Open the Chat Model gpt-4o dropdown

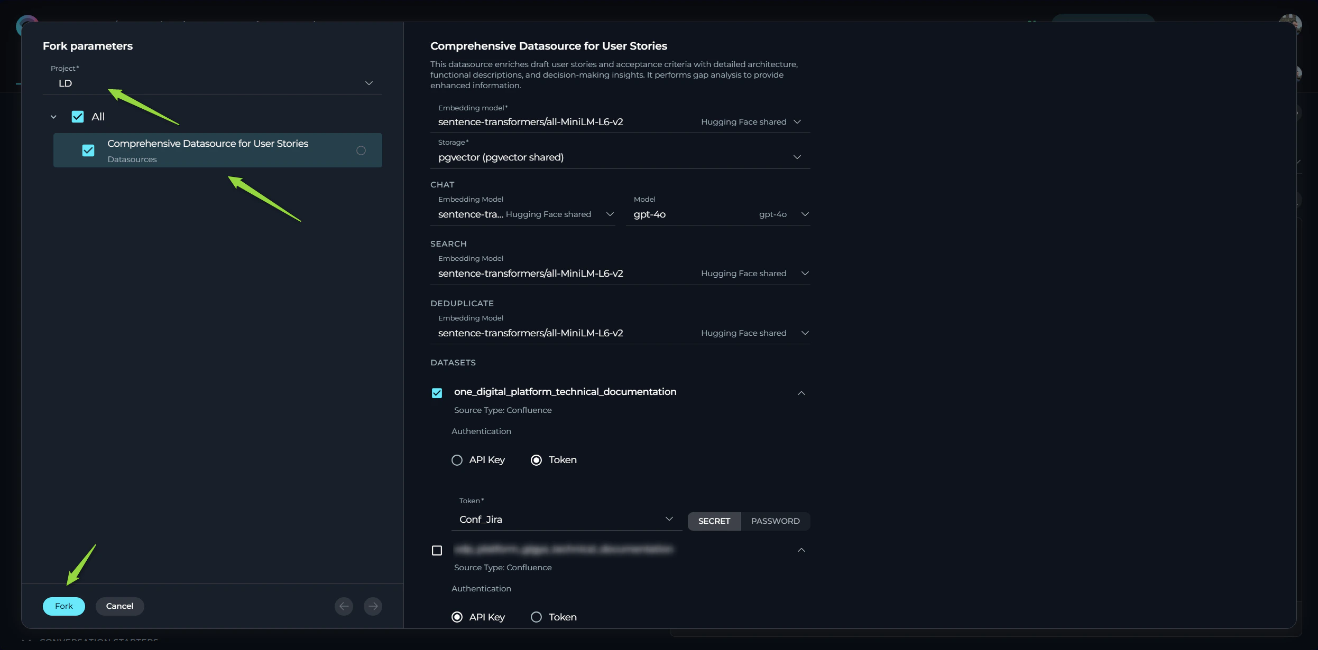(805, 214)
